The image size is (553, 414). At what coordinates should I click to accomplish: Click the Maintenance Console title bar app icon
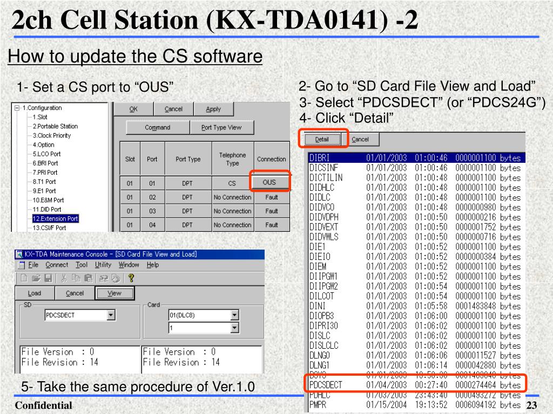pyautogui.click(x=19, y=254)
